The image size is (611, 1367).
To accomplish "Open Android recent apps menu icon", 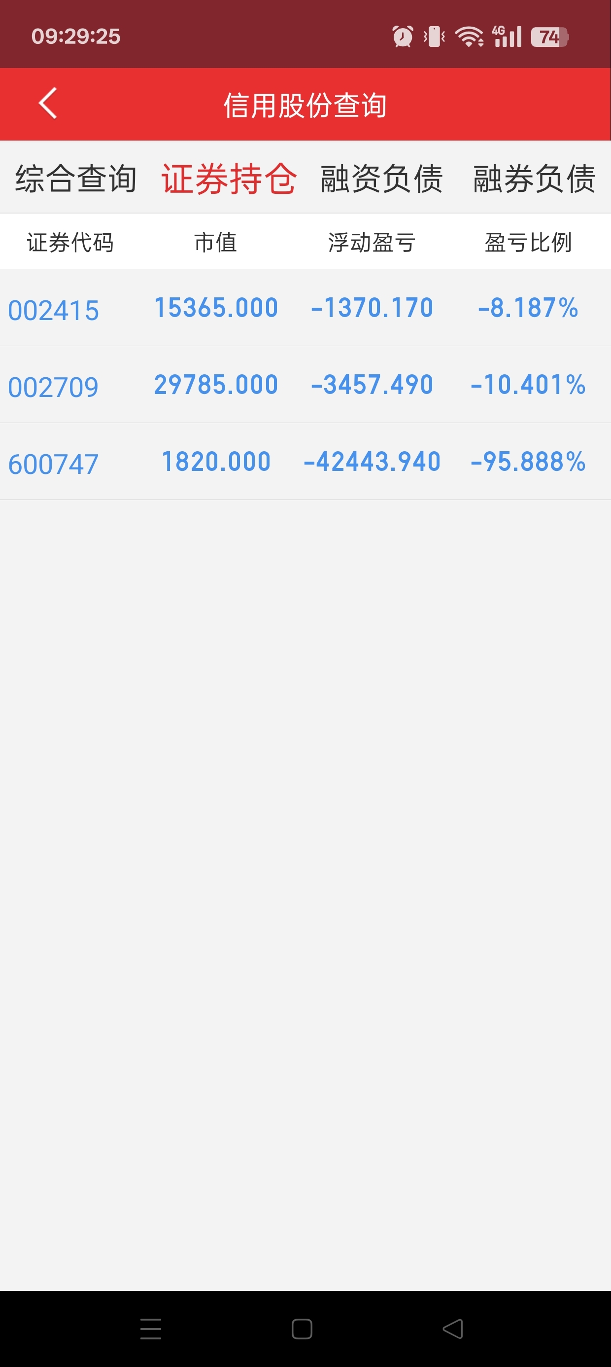I will 151,1329.
